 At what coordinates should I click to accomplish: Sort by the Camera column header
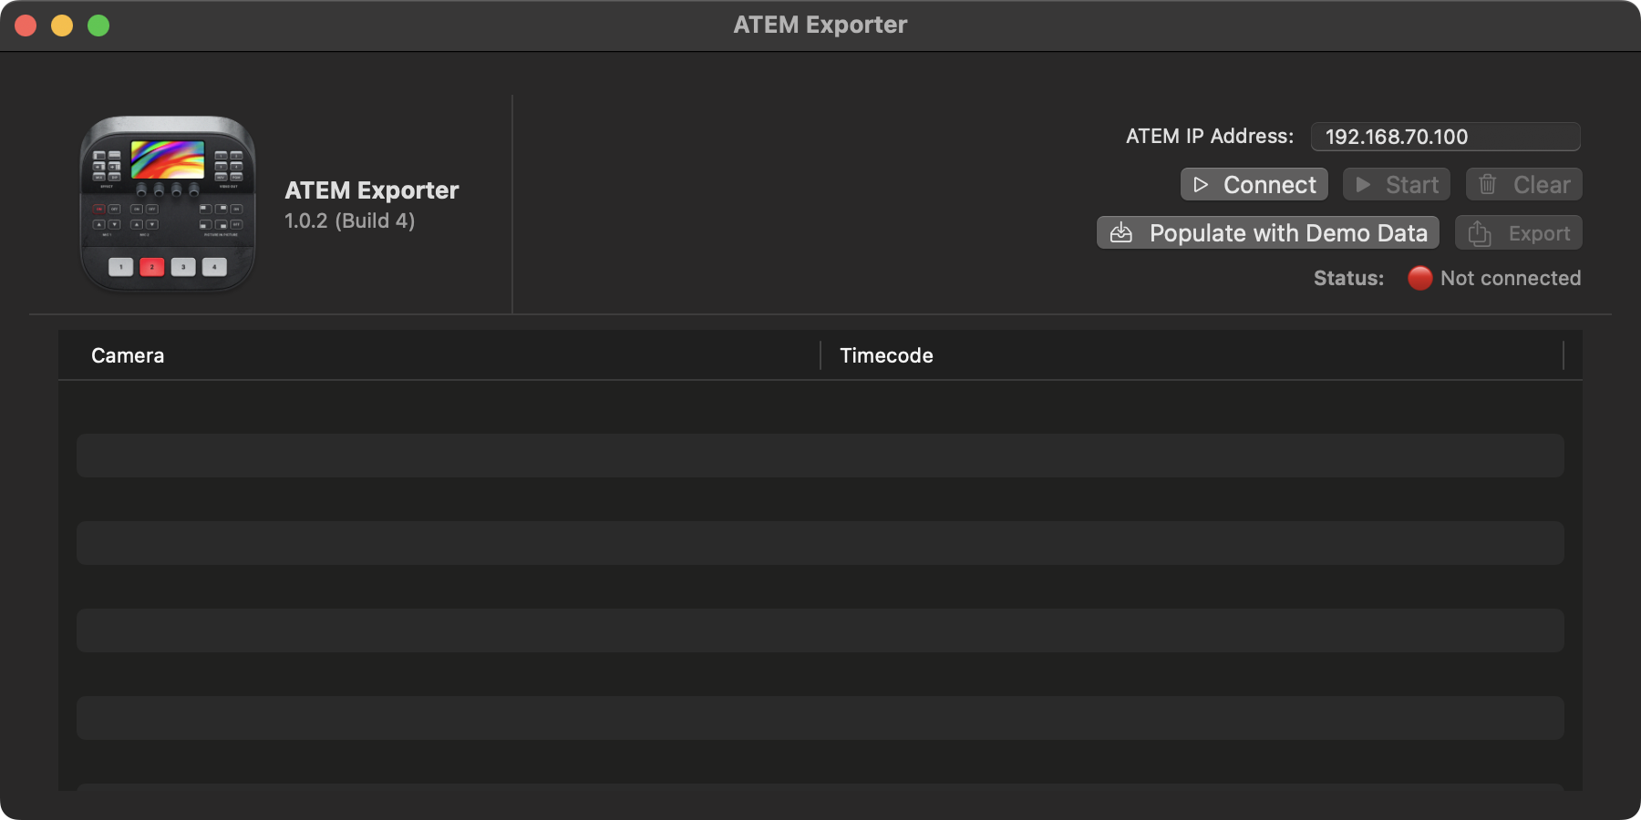128,355
